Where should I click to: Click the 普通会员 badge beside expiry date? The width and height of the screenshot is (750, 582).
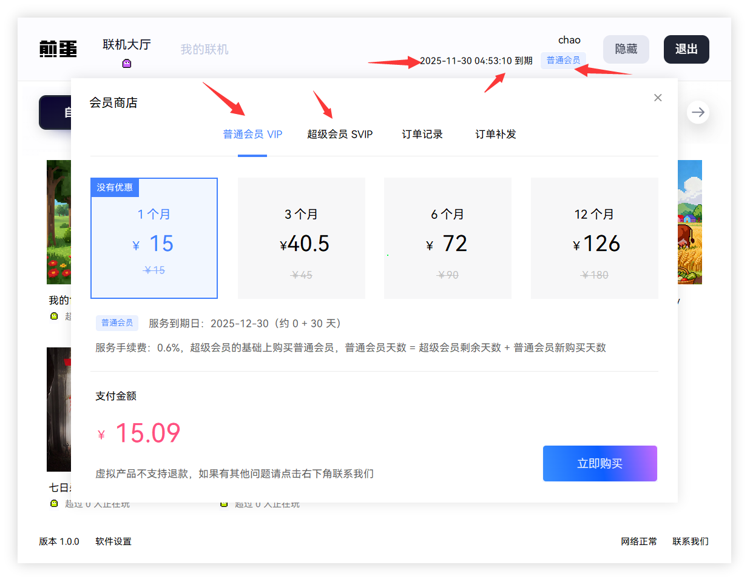(563, 60)
